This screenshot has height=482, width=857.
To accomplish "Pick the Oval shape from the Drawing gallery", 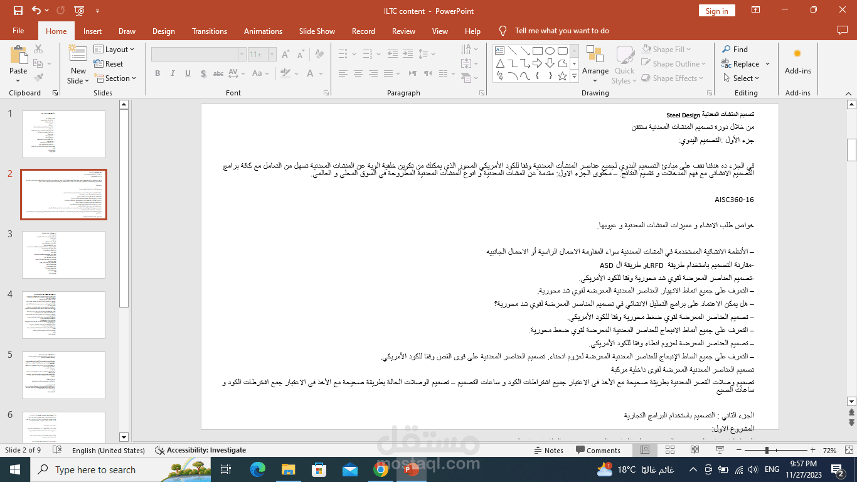I will [550, 51].
